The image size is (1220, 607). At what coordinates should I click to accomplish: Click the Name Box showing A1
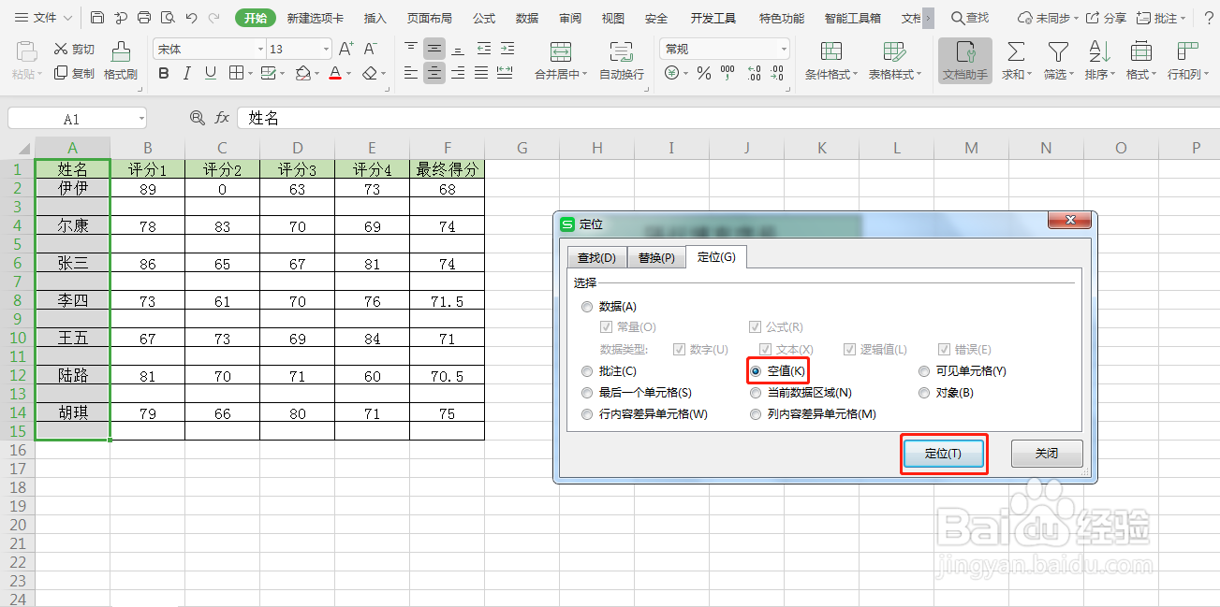pos(70,117)
